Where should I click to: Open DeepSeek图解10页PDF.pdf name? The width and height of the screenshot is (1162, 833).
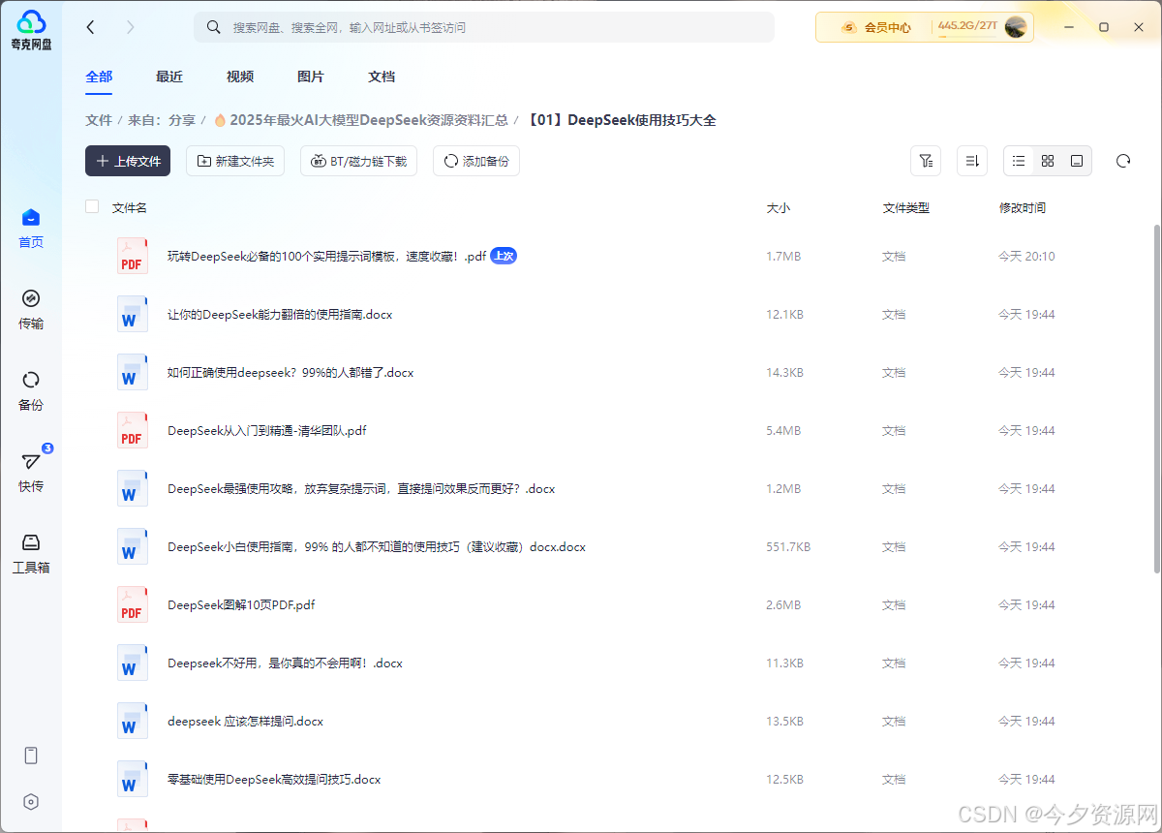(241, 605)
